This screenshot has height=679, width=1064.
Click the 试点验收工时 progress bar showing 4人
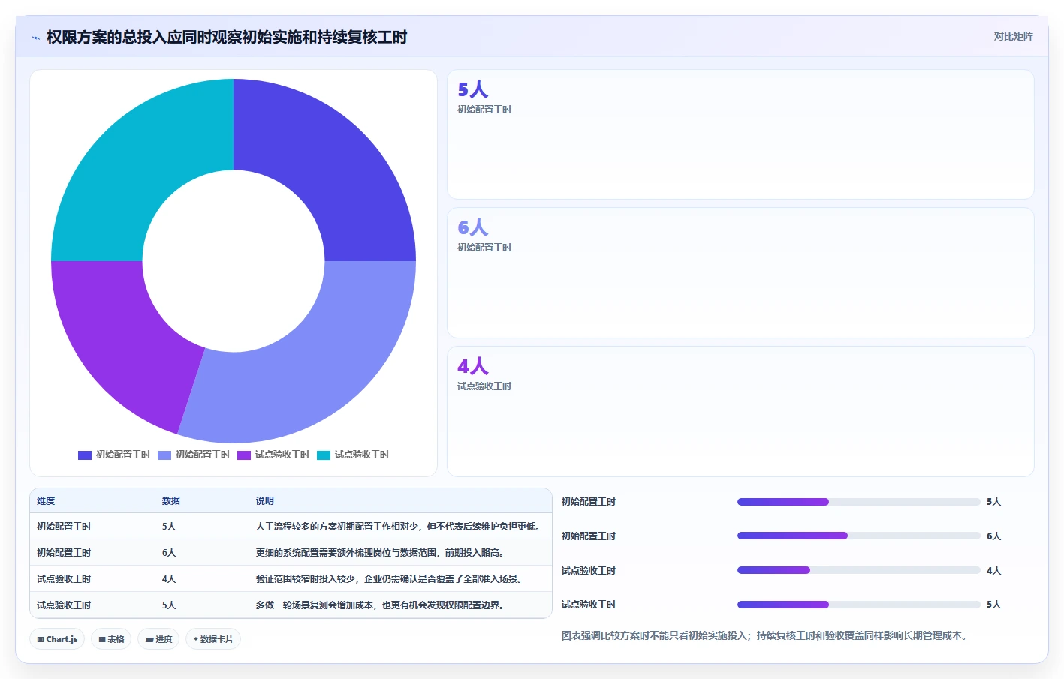[859, 570]
